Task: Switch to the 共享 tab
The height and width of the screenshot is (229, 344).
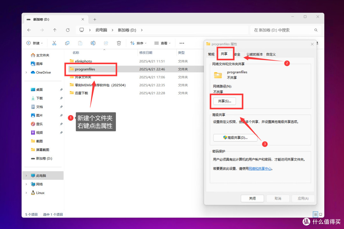Action: 224,54
